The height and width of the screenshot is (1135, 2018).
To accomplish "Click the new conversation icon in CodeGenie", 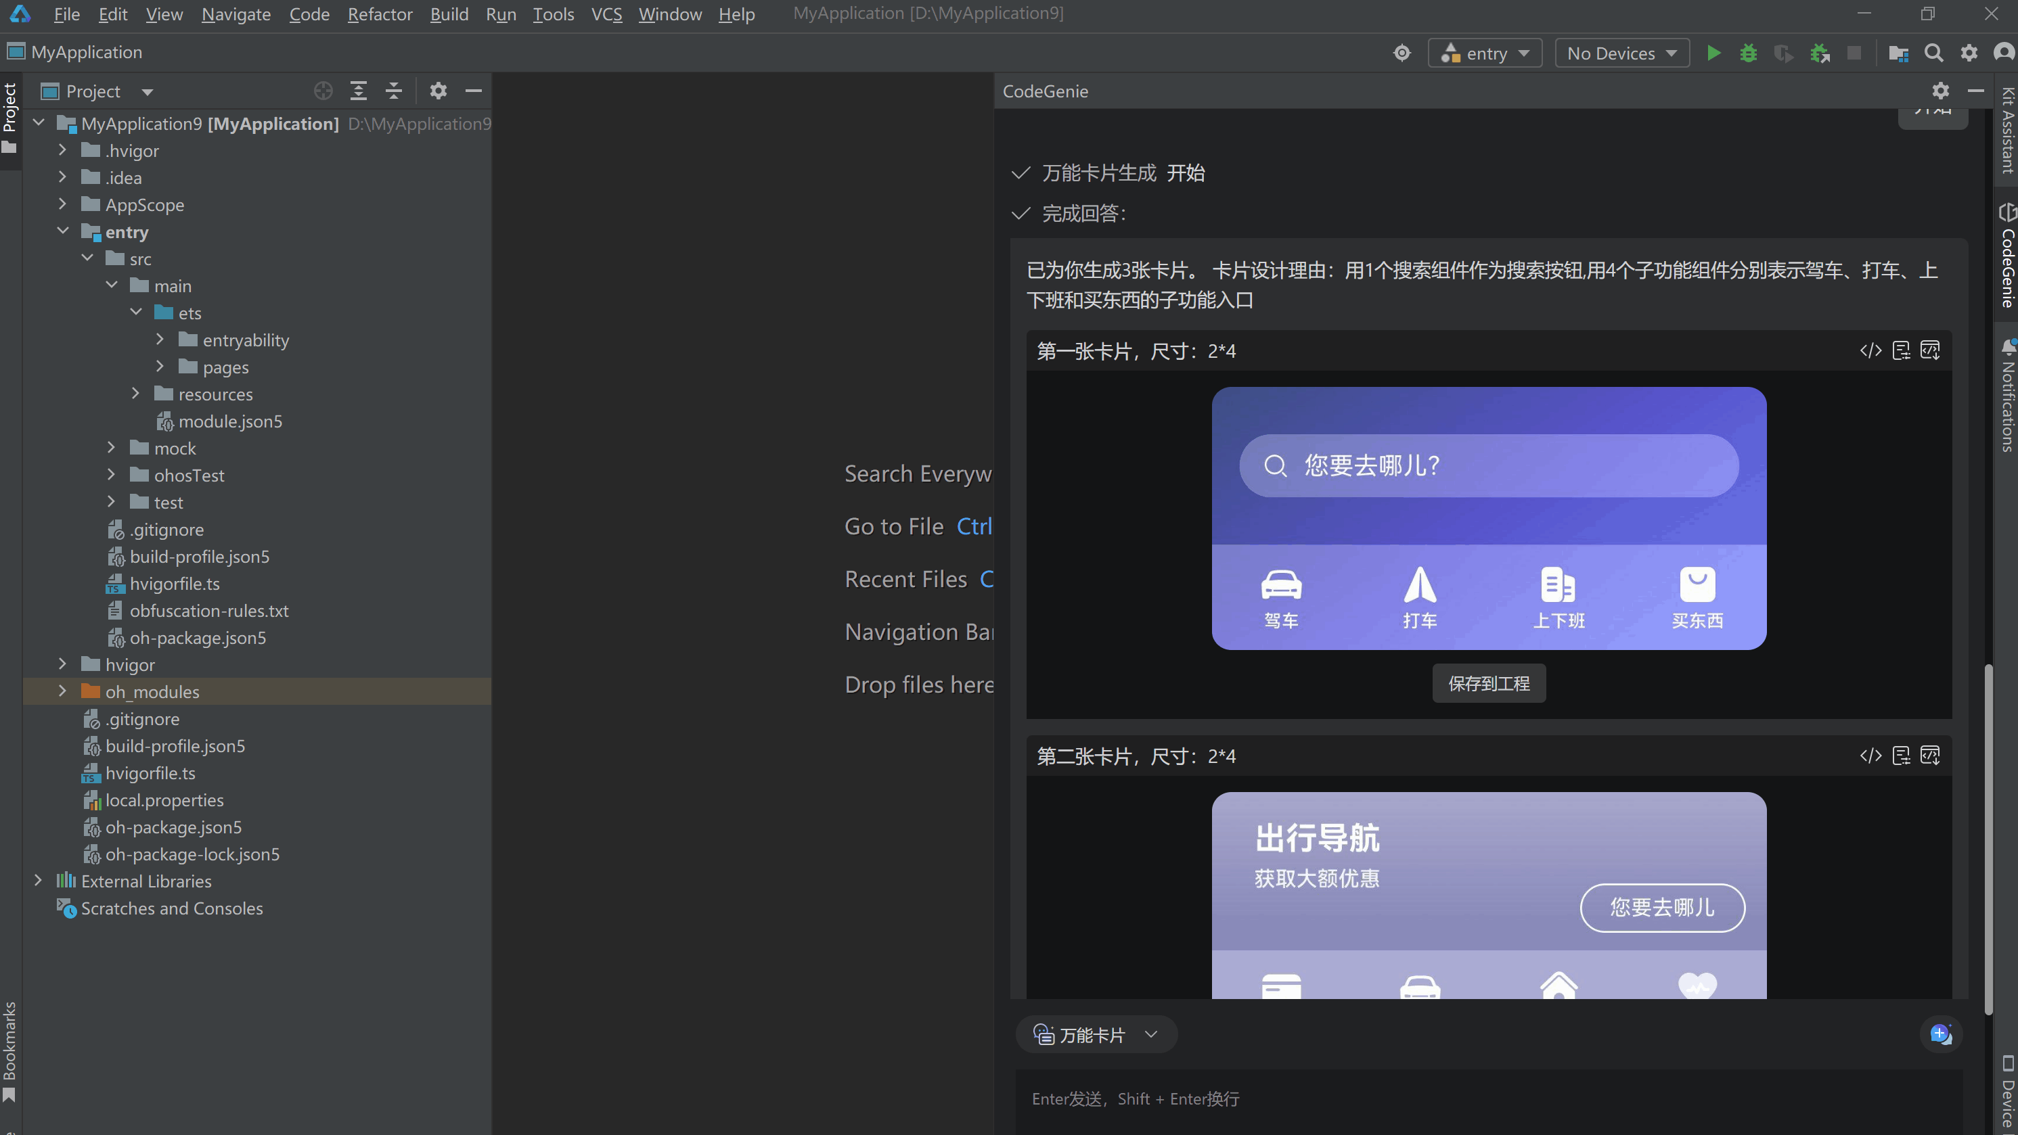I will click(x=1940, y=1034).
